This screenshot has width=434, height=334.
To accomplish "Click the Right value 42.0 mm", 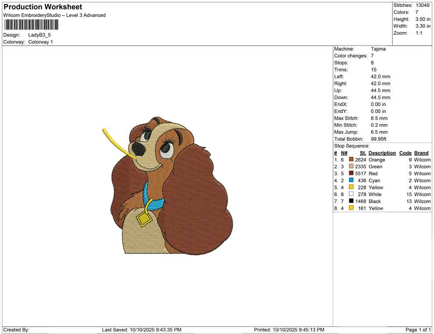I will (381, 83).
